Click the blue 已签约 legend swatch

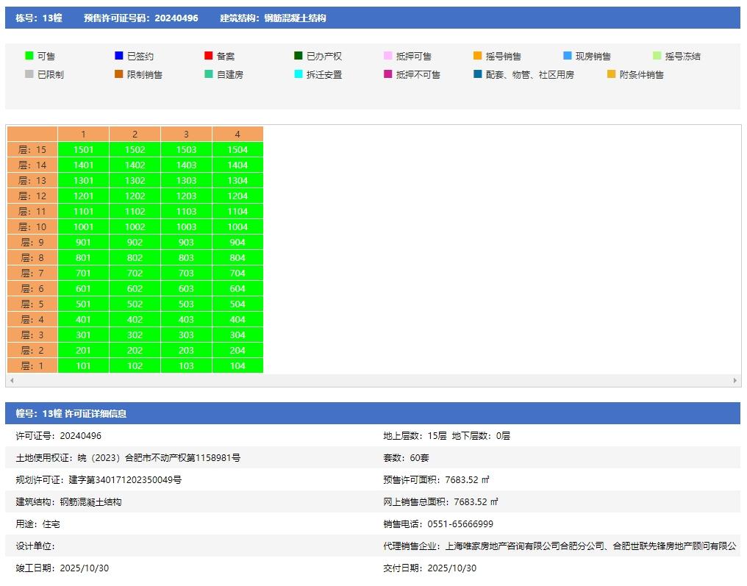click(119, 56)
